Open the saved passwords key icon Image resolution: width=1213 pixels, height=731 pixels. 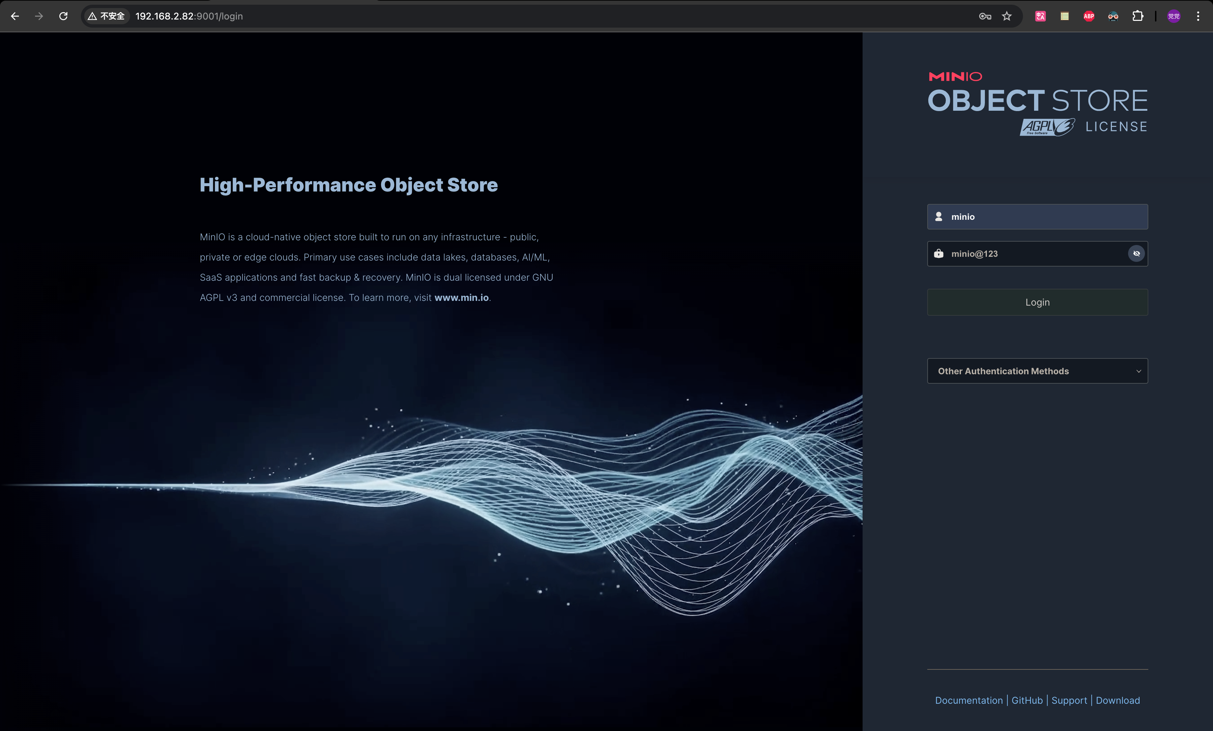coord(985,16)
